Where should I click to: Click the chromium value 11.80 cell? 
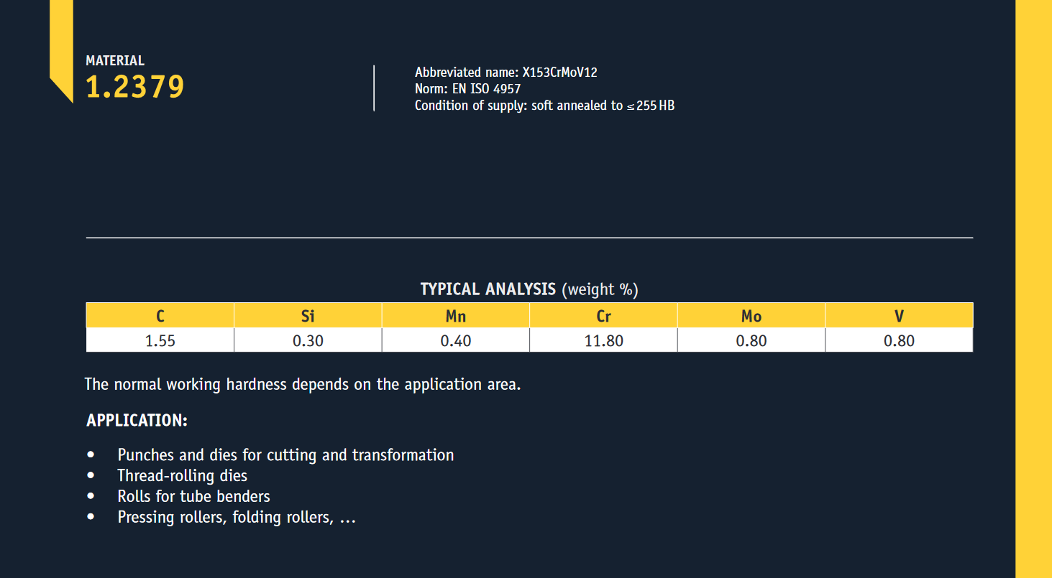pos(603,341)
